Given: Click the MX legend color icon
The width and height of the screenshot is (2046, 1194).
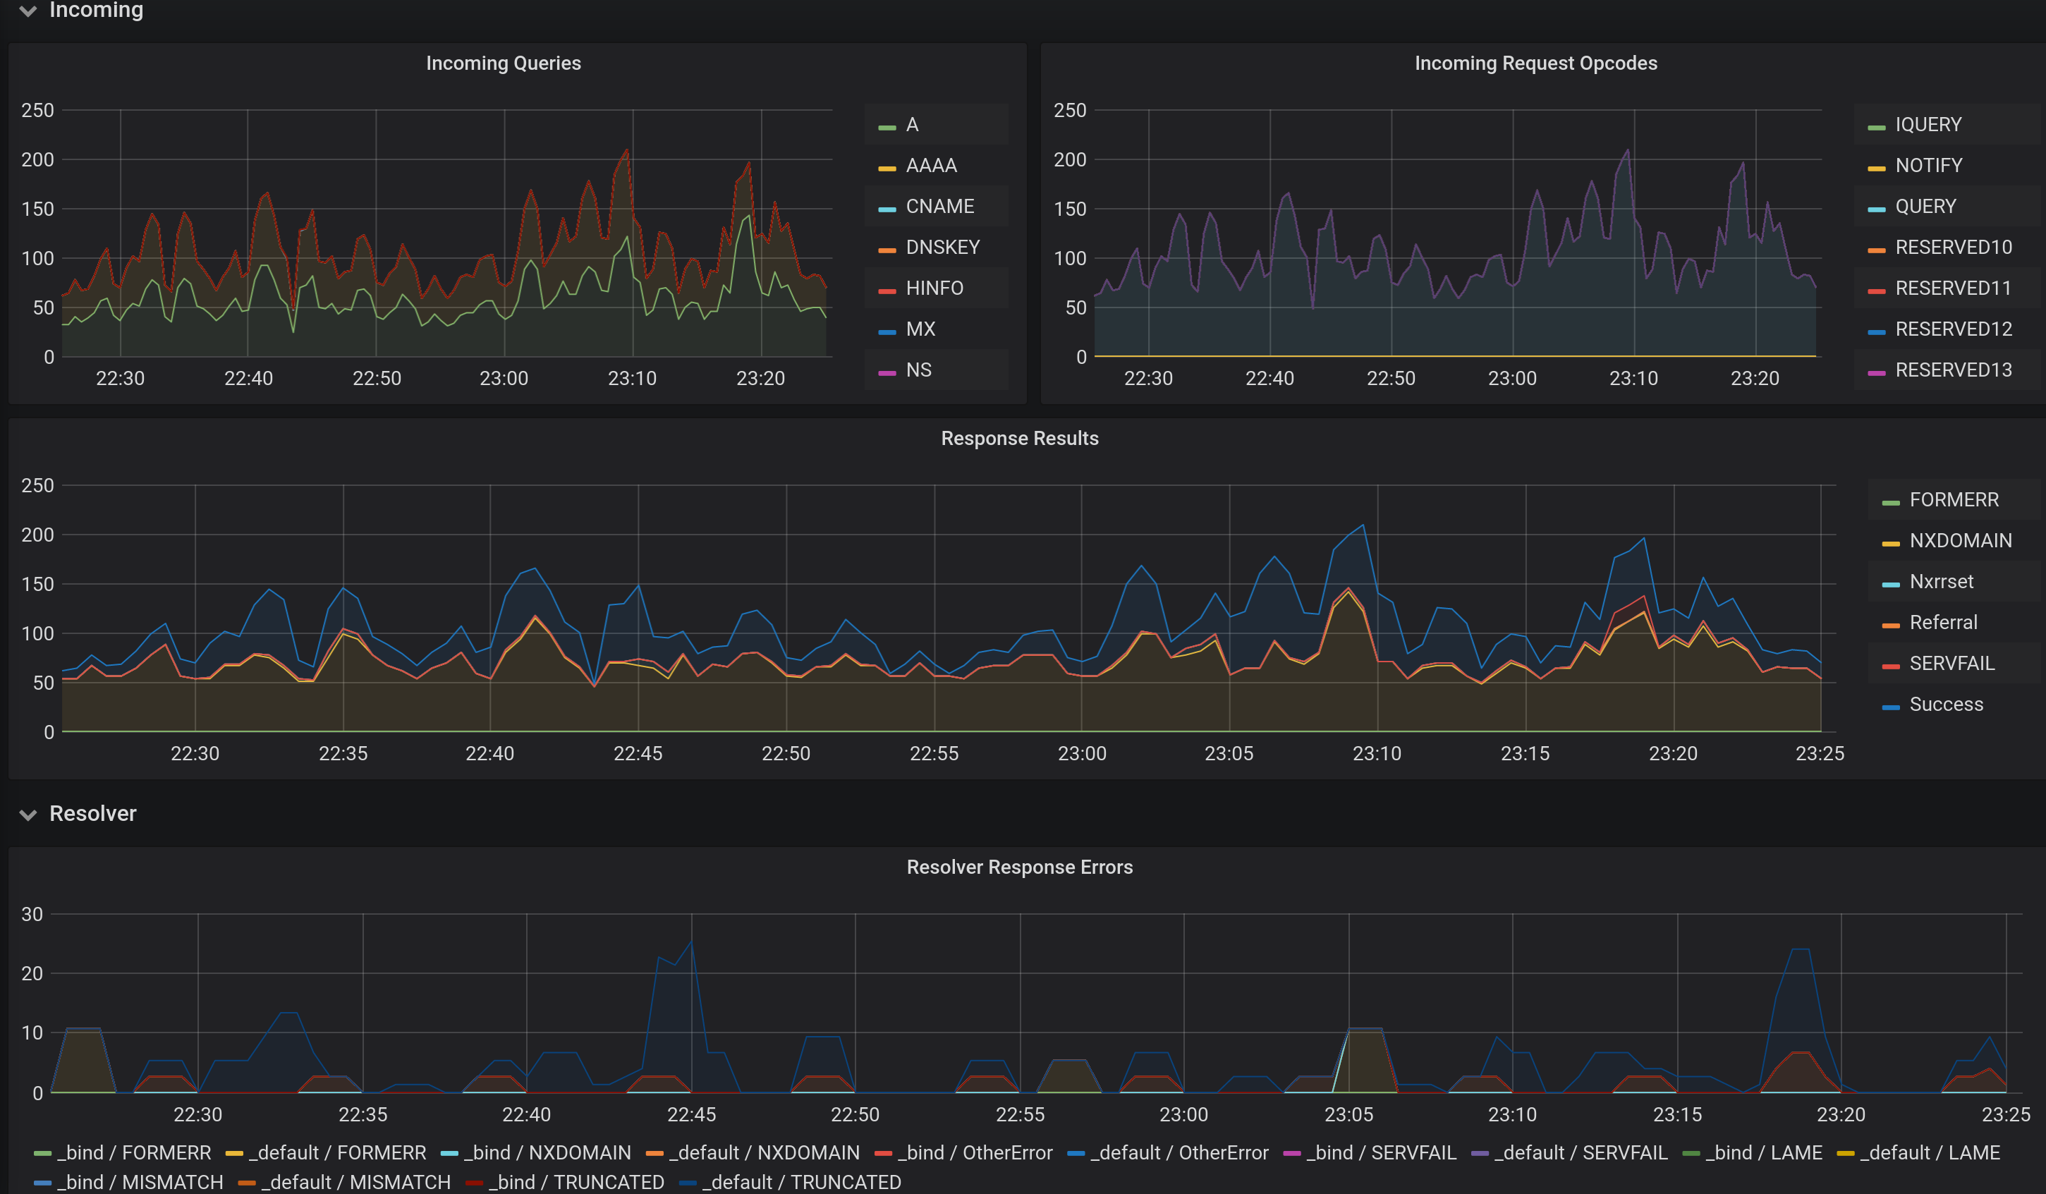Looking at the screenshot, I should point(887,331).
